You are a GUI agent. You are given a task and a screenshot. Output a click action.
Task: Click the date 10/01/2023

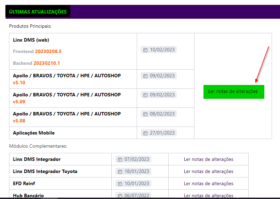pos(137,183)
